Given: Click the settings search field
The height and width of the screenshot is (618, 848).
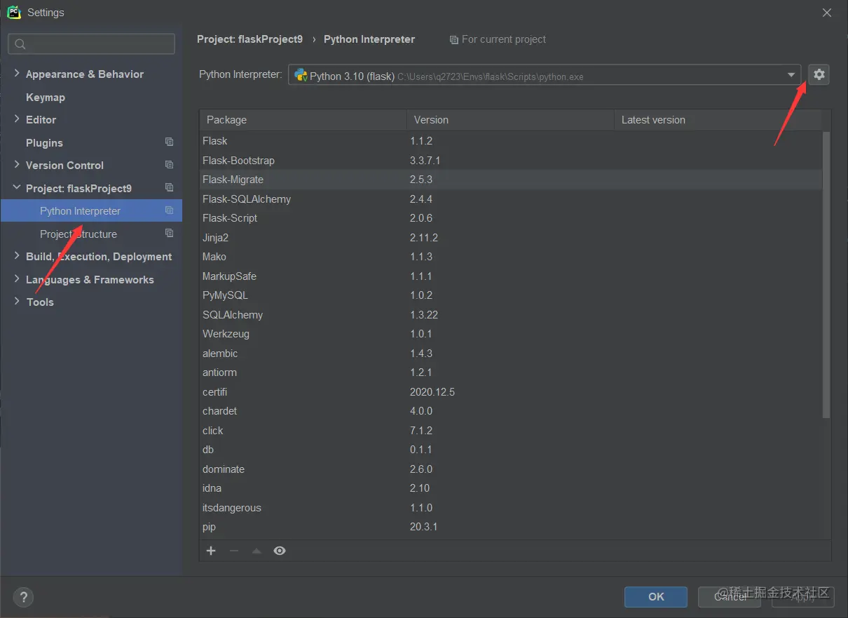Looking at the screenshot, I should [91, 44].
